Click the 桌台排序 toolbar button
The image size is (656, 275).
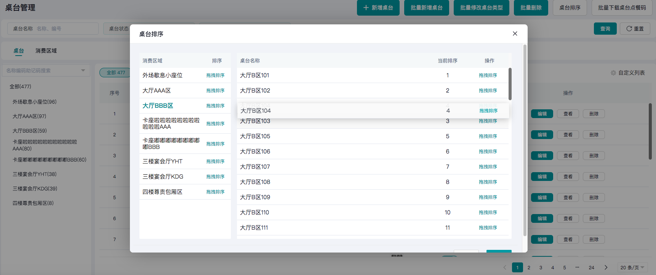[570, 8]
